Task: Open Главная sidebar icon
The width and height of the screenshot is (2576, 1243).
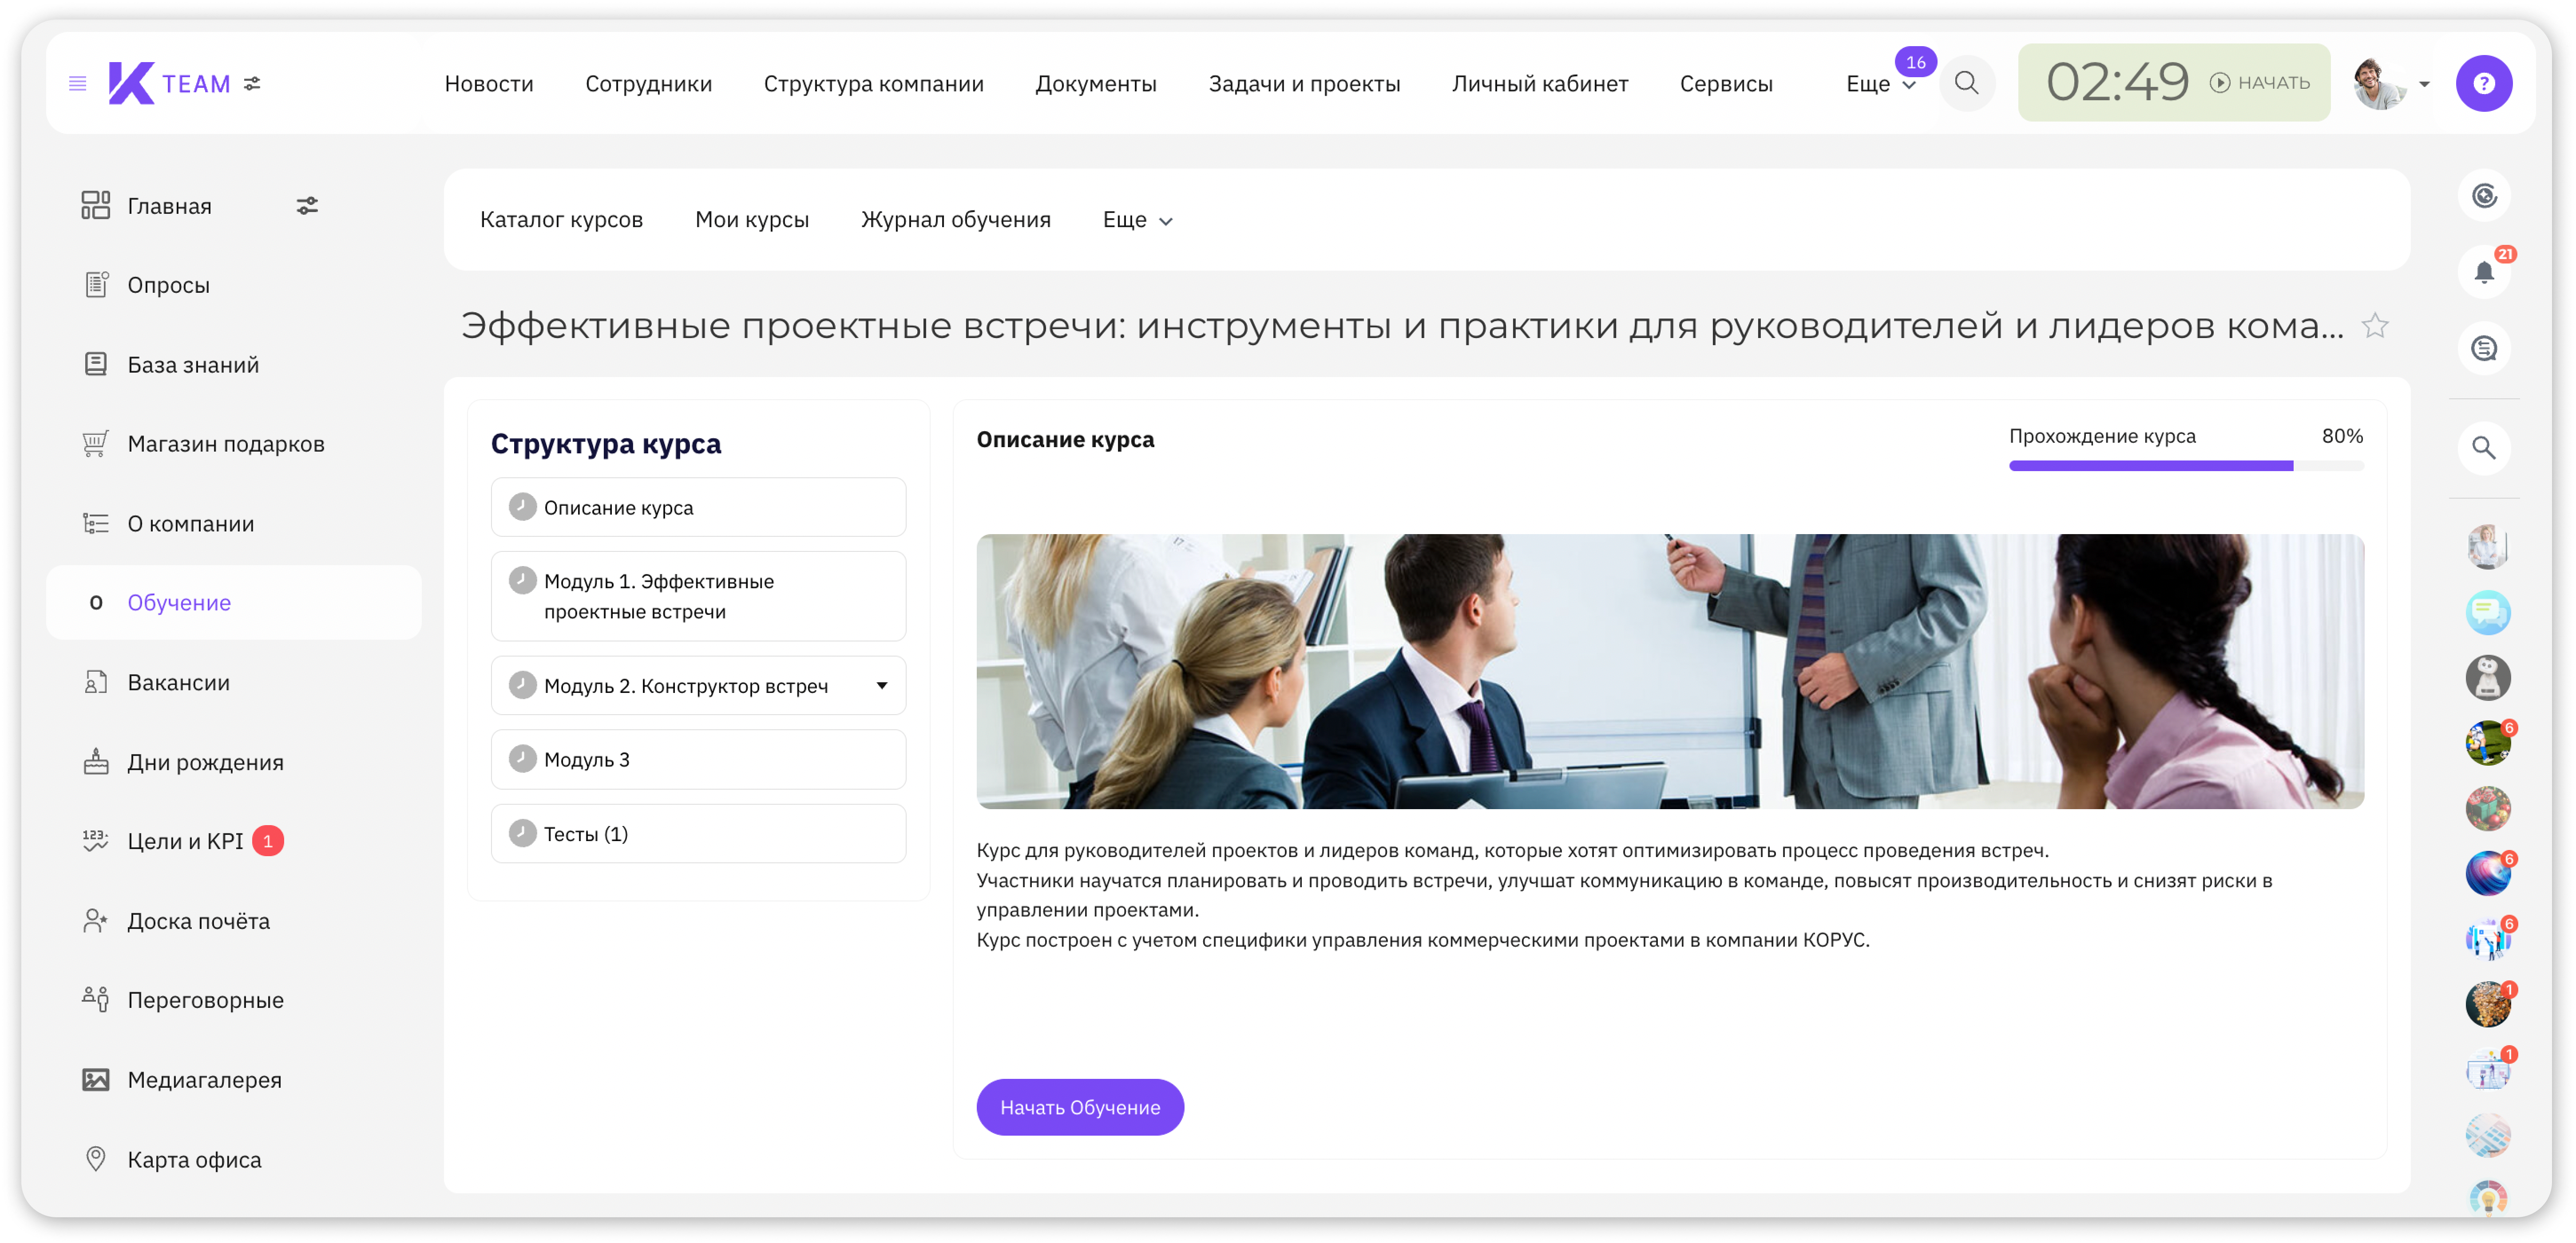Action: pyautogui.click(x=96, y=206)
